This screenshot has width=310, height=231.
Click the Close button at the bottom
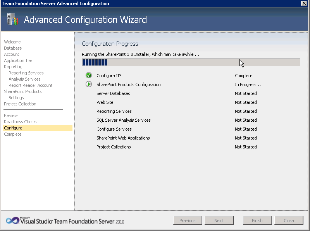(289, 220)
